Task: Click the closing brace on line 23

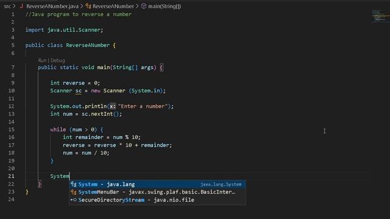Action: pos(27,192)
